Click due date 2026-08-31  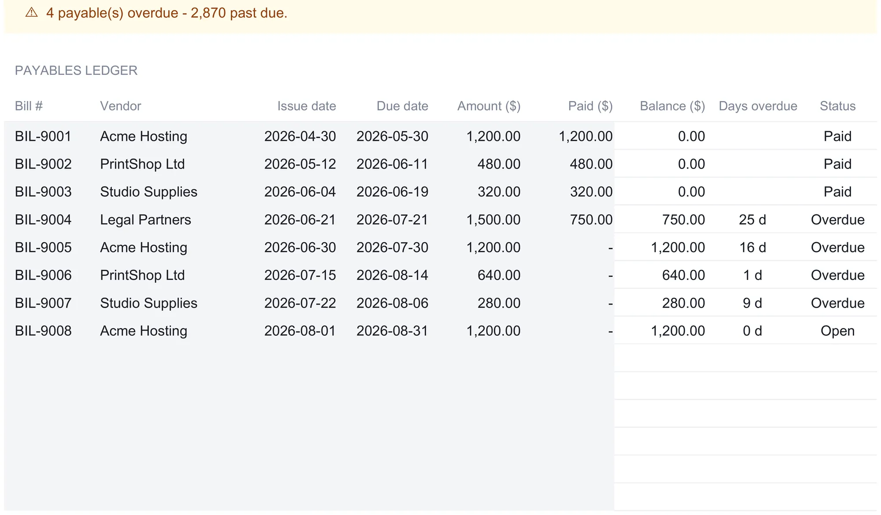point(392,331)
